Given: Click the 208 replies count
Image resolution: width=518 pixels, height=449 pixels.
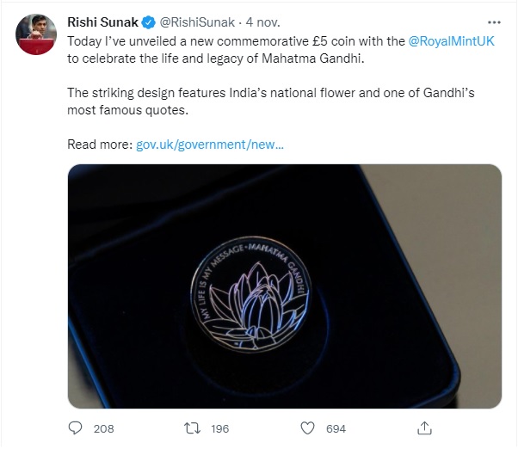Looking at the screenshot, I should 103,428.
